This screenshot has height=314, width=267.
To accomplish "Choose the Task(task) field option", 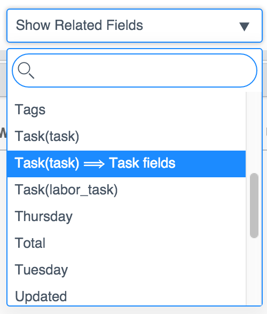I will (126, 136).
